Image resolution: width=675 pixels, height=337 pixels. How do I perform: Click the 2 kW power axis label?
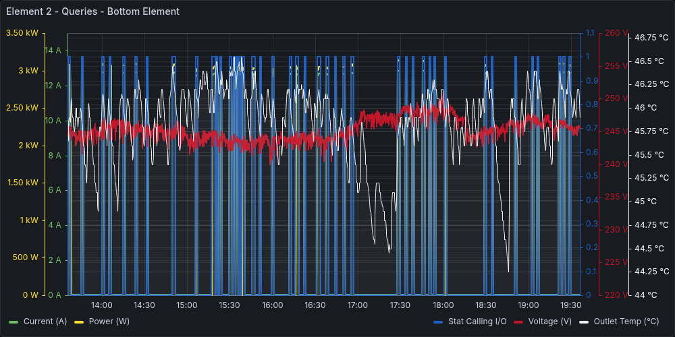pos(28,146)
